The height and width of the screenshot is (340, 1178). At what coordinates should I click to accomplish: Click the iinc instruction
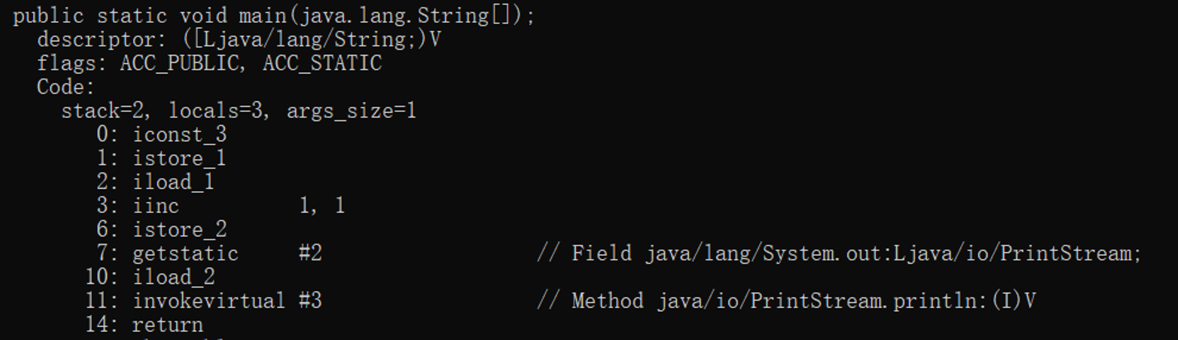(156, 206)
